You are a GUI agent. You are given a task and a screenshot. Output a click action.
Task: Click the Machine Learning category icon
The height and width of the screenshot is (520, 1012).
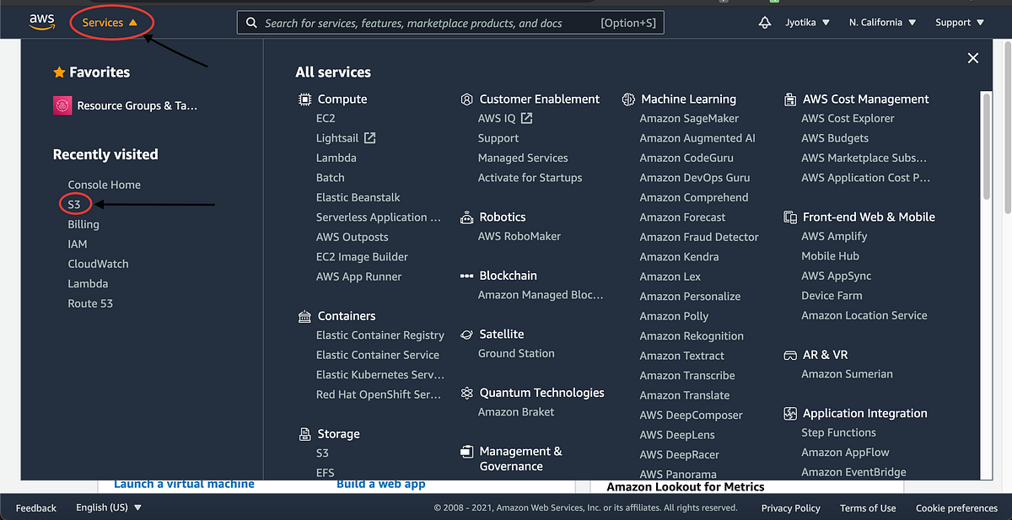click(x=628, y=99)
